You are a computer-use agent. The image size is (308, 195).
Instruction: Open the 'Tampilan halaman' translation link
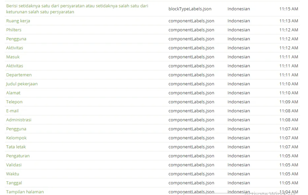[25, 192]
